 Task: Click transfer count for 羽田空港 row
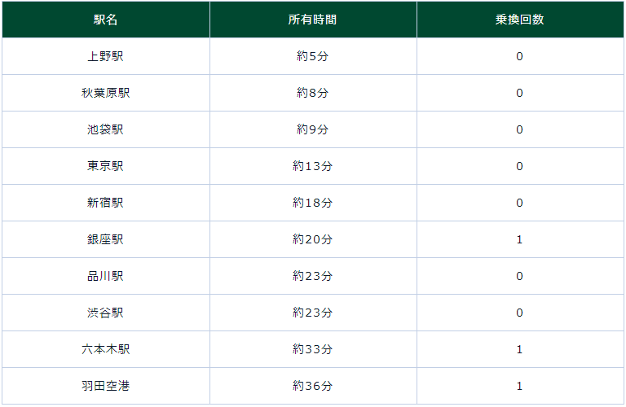coord(520,386)
